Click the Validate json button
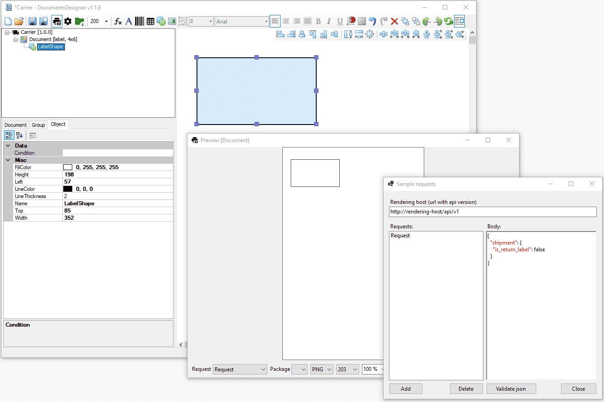Image resolution: width=604 pixels, height=402 pixels. (511, 389)
